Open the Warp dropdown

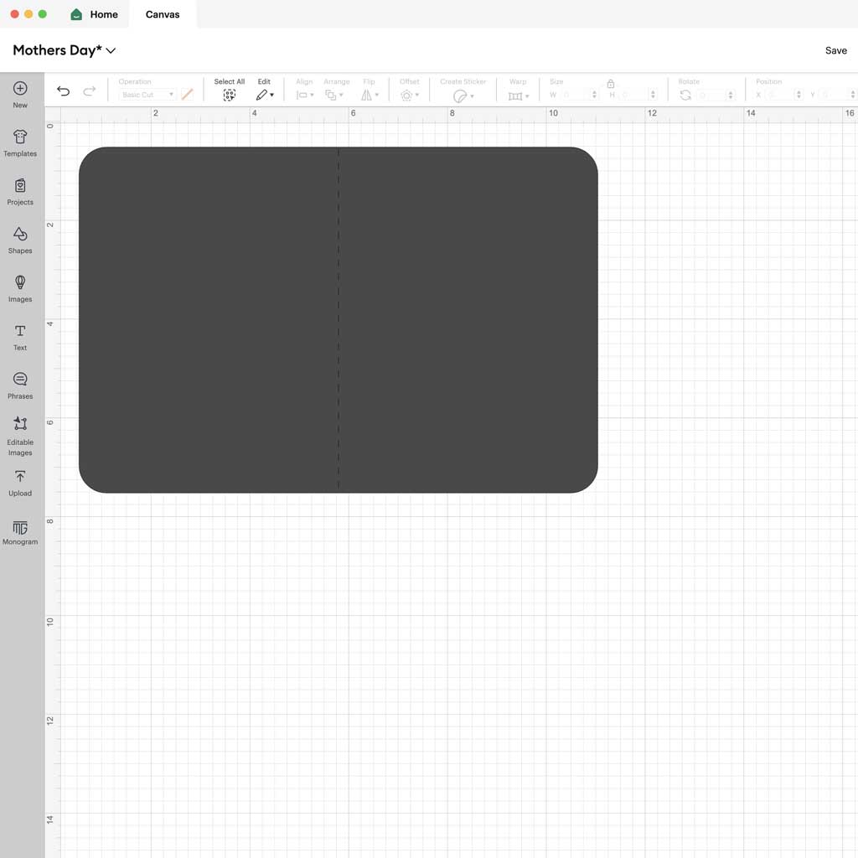click(x=518, y=96)
